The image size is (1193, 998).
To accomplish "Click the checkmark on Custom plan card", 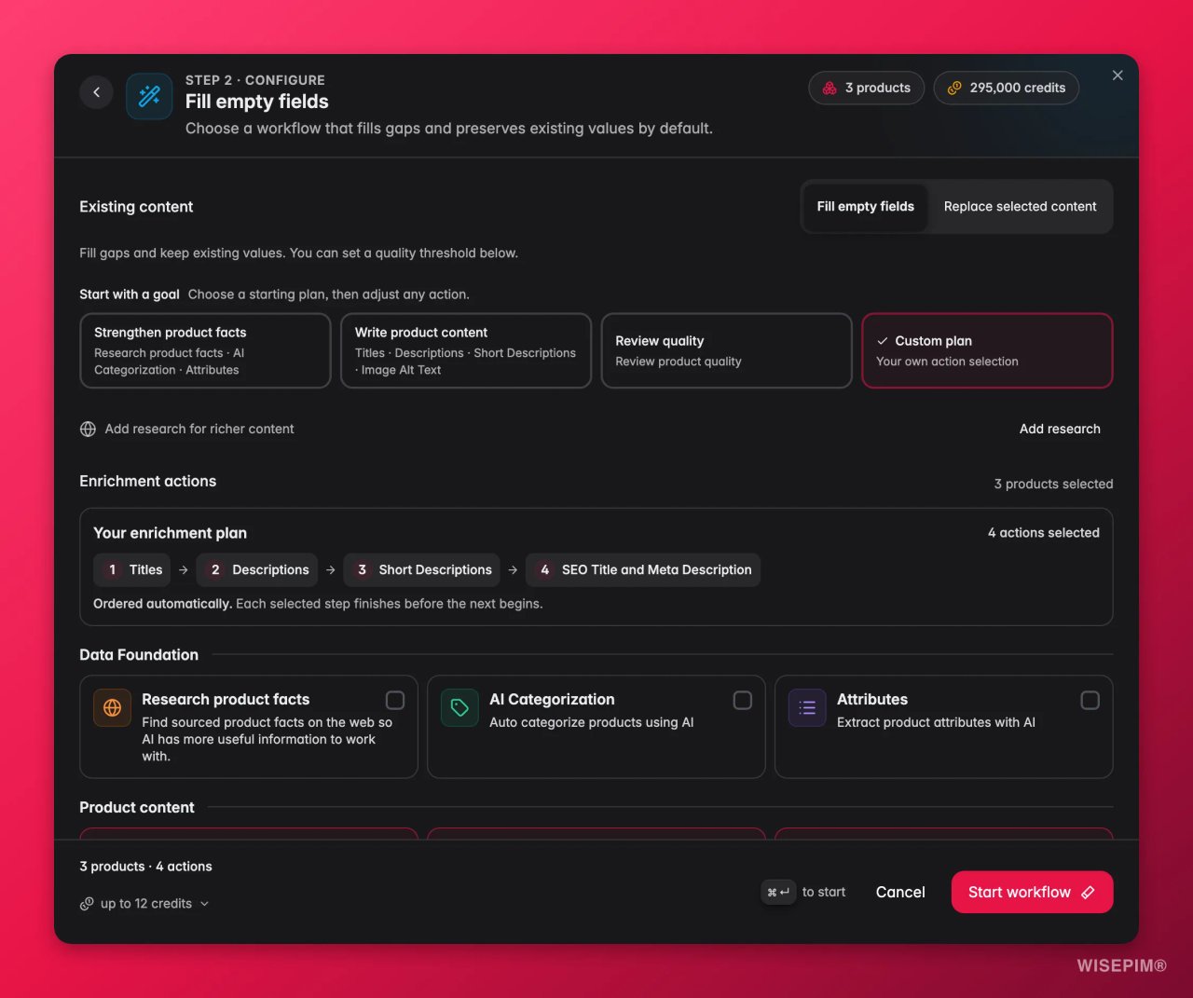I will [x=882, y=341].
